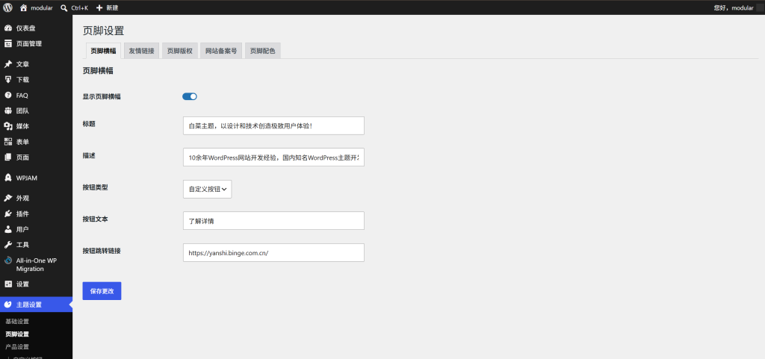The image size is (765, 359).
Task: Click the home icon beside modular
Action: tap(23, 7)
